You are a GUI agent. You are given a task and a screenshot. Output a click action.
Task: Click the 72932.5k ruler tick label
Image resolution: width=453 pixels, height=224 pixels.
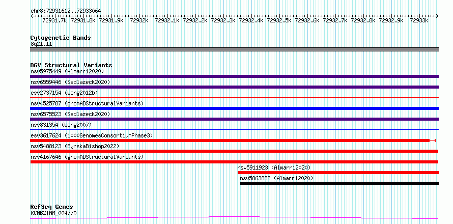[x=279, y=20]
